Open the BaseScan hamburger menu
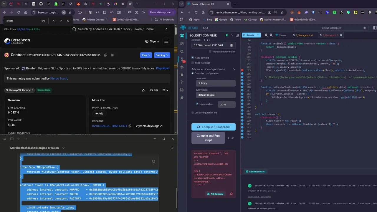 pyautogui.click(x=166, y=41)
